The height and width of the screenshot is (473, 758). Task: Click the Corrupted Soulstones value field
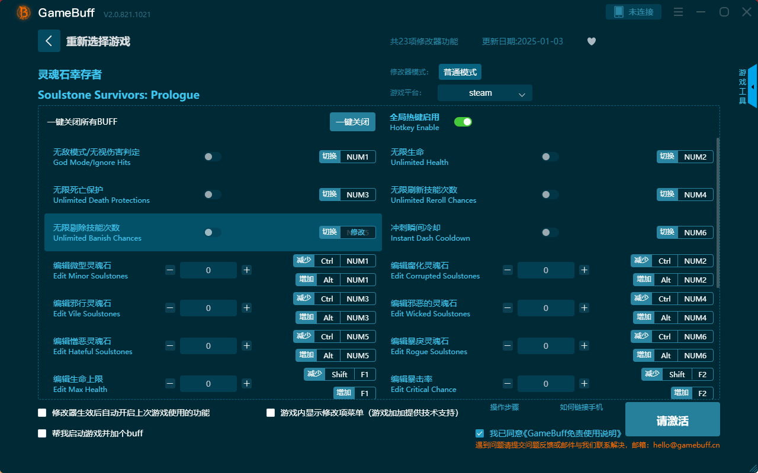point(546,270)
